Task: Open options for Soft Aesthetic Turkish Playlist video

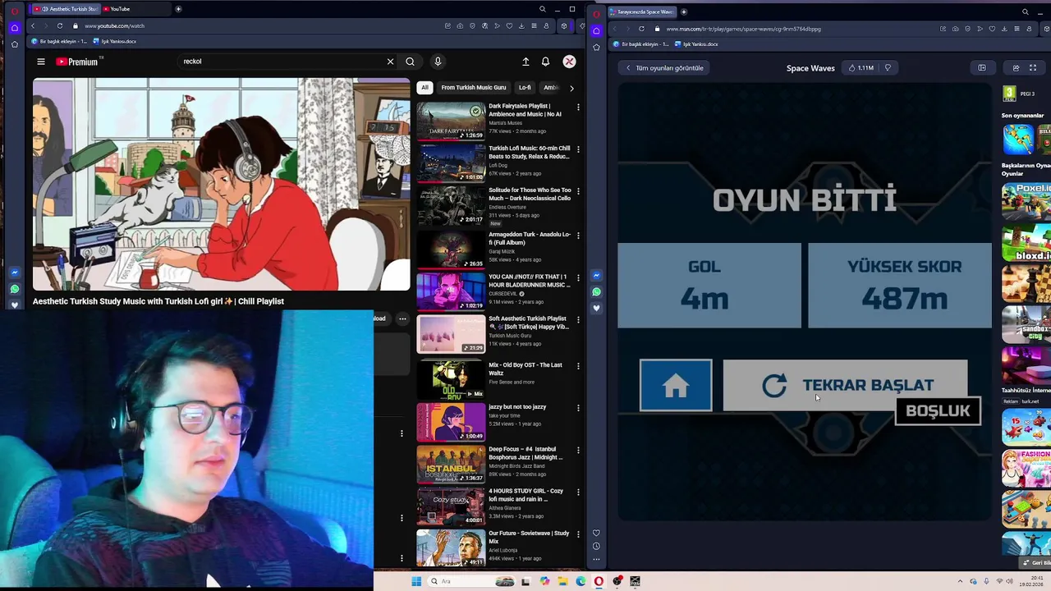Action: (578, 319)
